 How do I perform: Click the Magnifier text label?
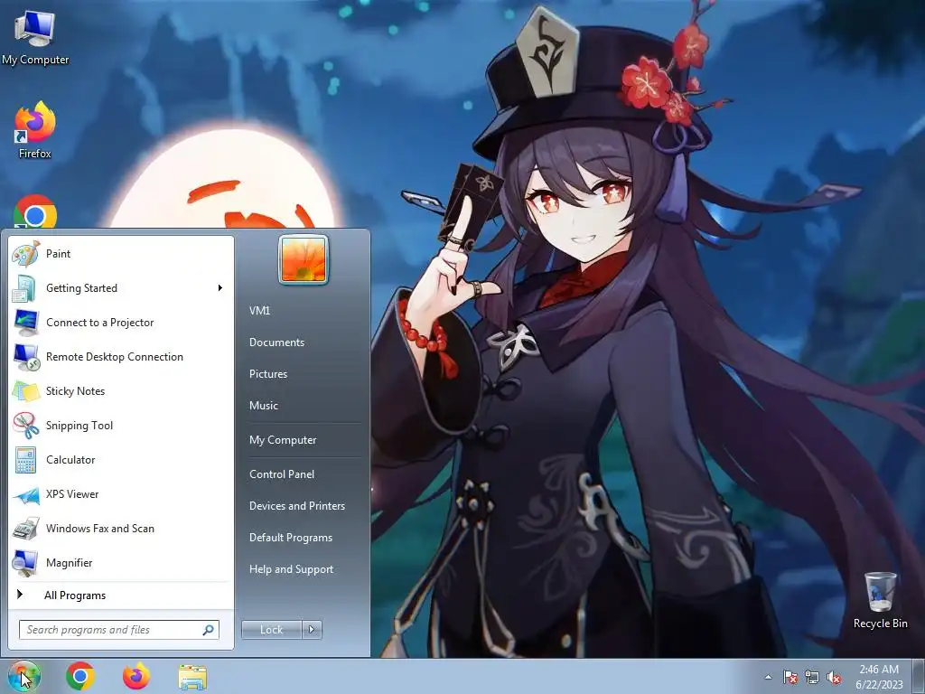pyautogui.click(x=69, y=563)
